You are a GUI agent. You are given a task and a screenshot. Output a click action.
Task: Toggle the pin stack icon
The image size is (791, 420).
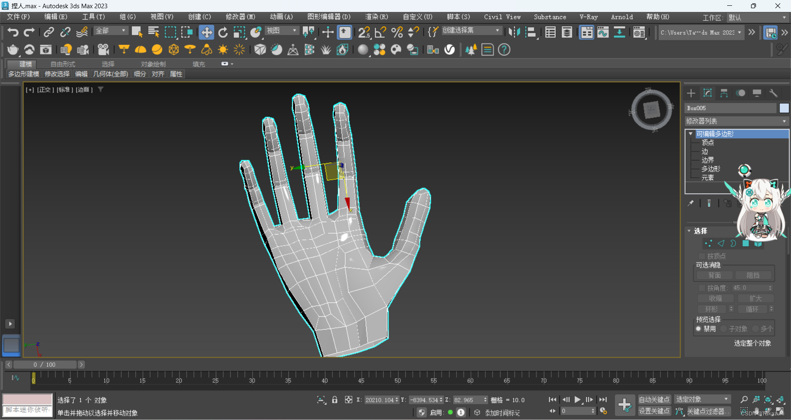[691, 203]
